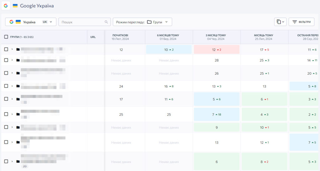This screenshot has height=171, width=320.
Task: Click the red cell showing 12 down 2
Action: point(217,50)
